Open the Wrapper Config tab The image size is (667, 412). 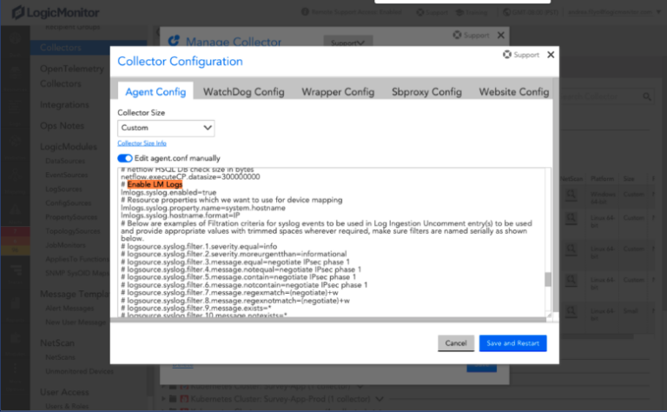click(x=338, y=92)
